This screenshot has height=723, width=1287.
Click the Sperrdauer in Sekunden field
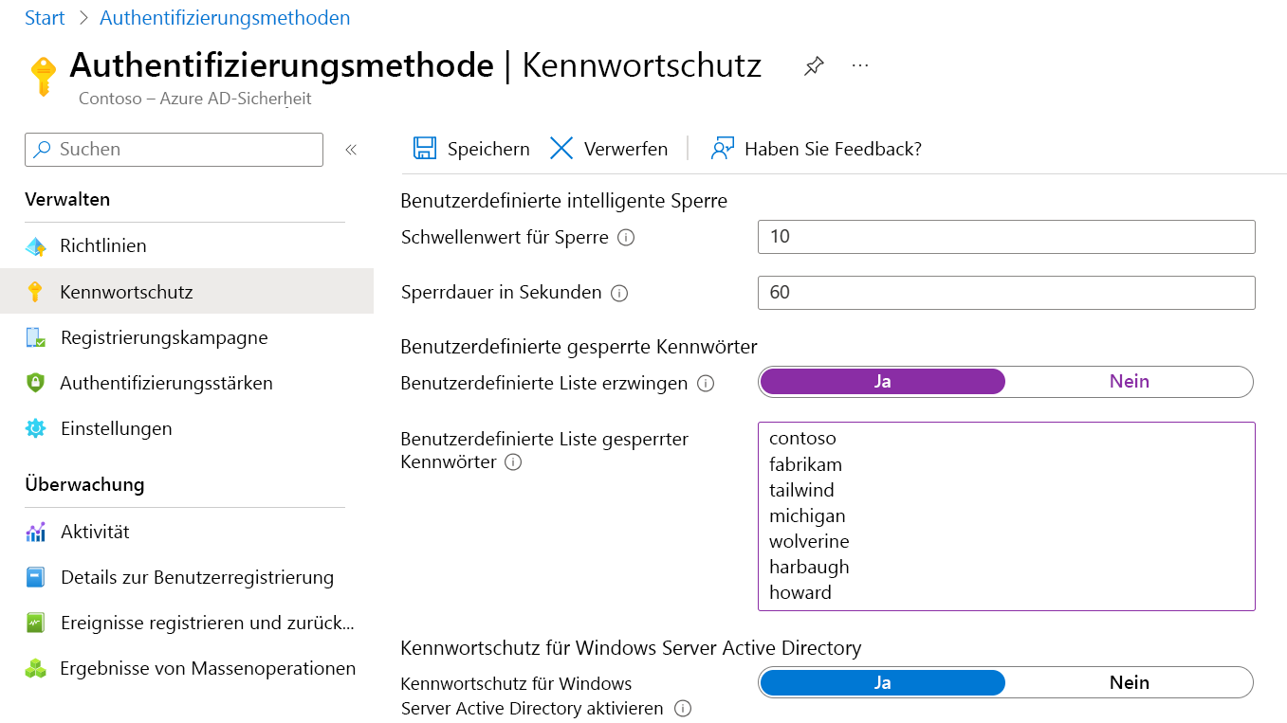point(1006,293)
